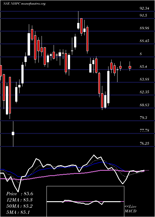
Task: Select the 79.3 price axis label
Action: (143, 117)
